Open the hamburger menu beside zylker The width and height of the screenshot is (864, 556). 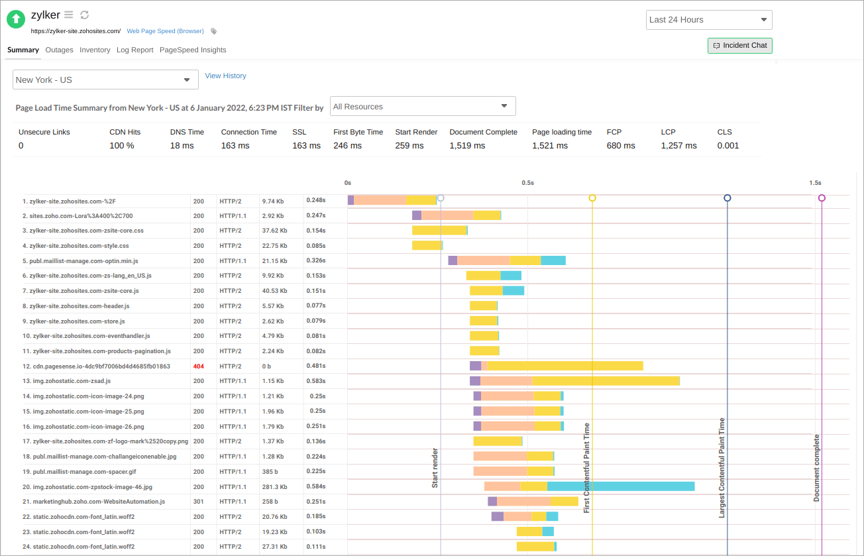tap(68, 15)
